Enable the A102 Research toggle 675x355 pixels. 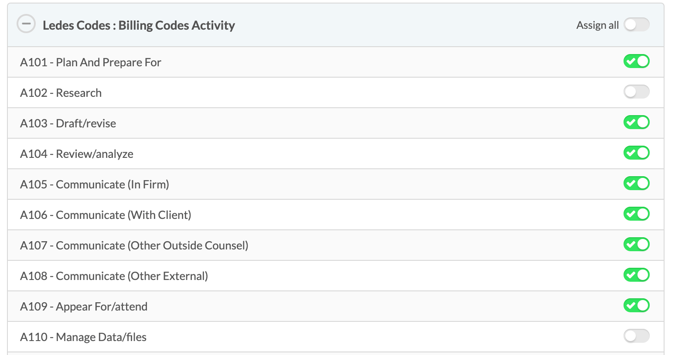coord(636,92)
